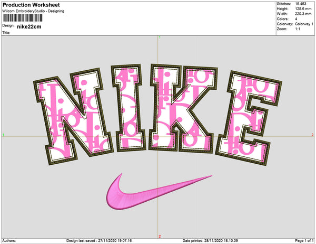The height and width of the screenshot is (244, 316).
Task: Click the red axis marker '2' at bottom
Action: tap(160, 236)
